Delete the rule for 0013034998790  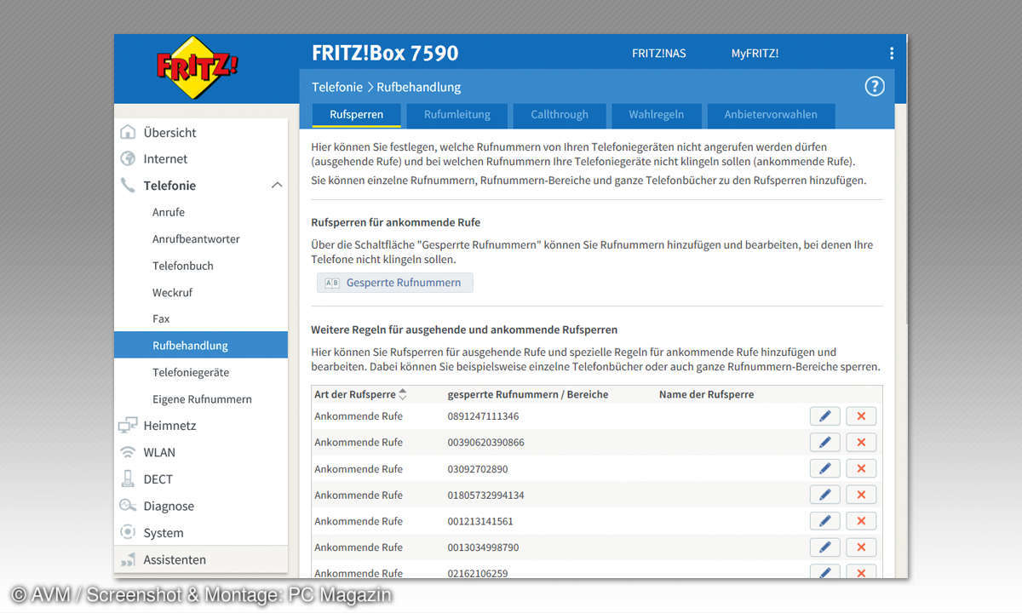pyautogui.click(x=861, y=547)
